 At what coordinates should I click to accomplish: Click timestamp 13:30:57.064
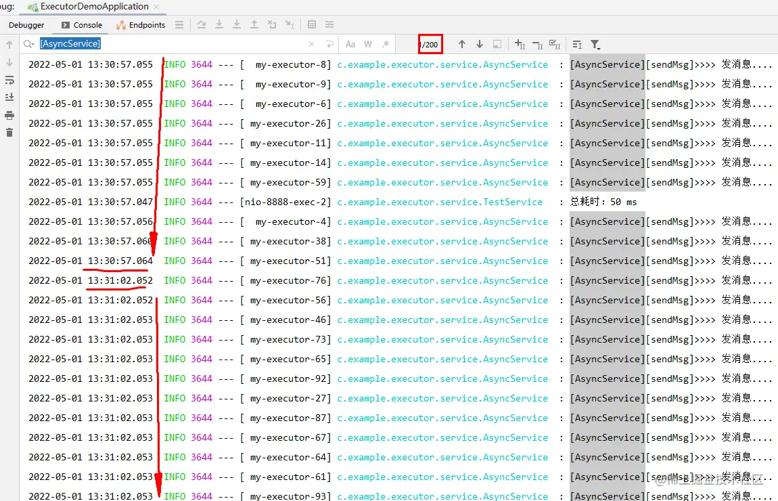(x=120, y=261)
